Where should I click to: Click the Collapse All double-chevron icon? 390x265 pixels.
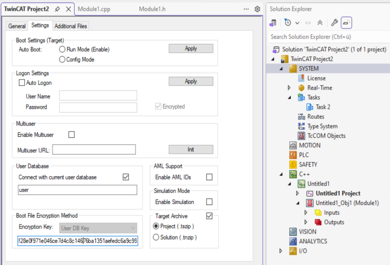pyautogui.click(x=320, y=23)
